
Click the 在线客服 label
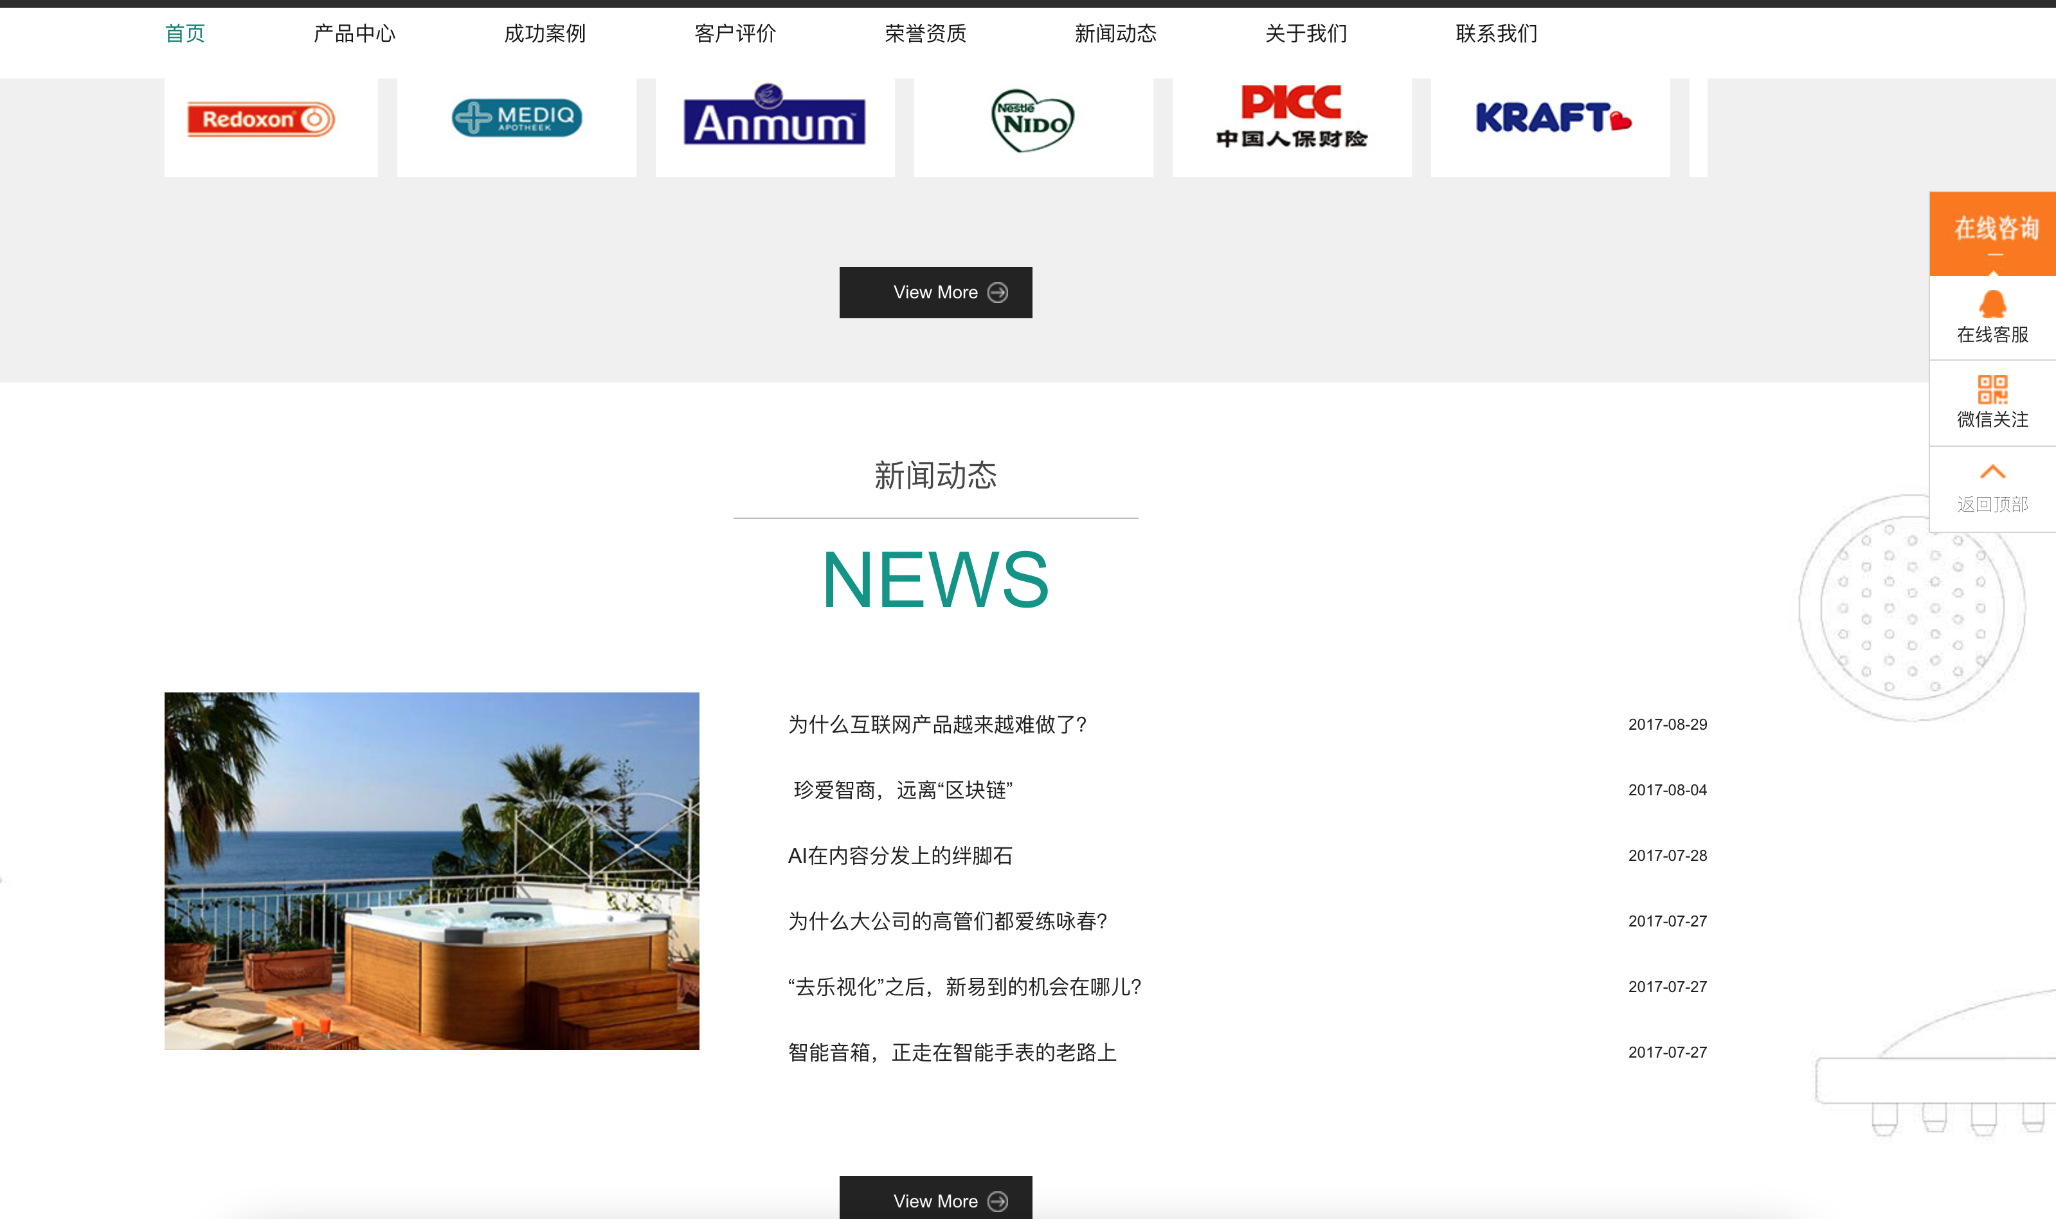coord(1993,334)
